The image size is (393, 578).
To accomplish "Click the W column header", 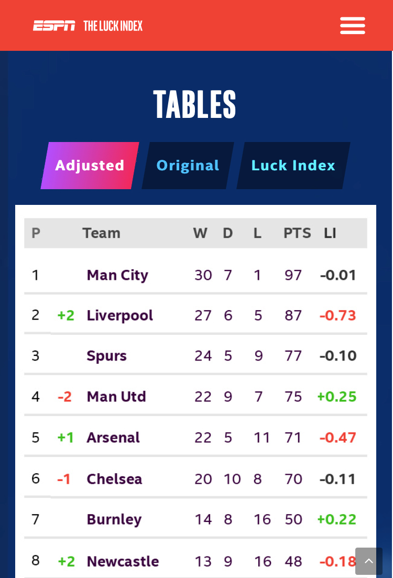I will point(200,233).
